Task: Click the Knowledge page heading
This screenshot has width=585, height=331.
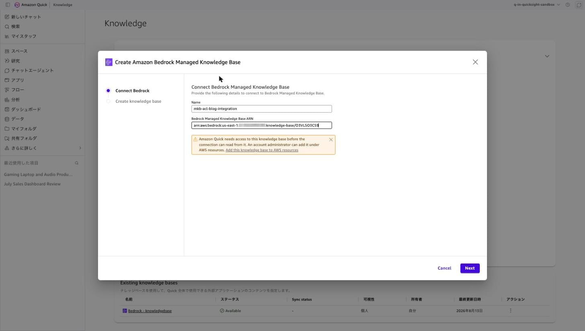Action: [125, 23]
